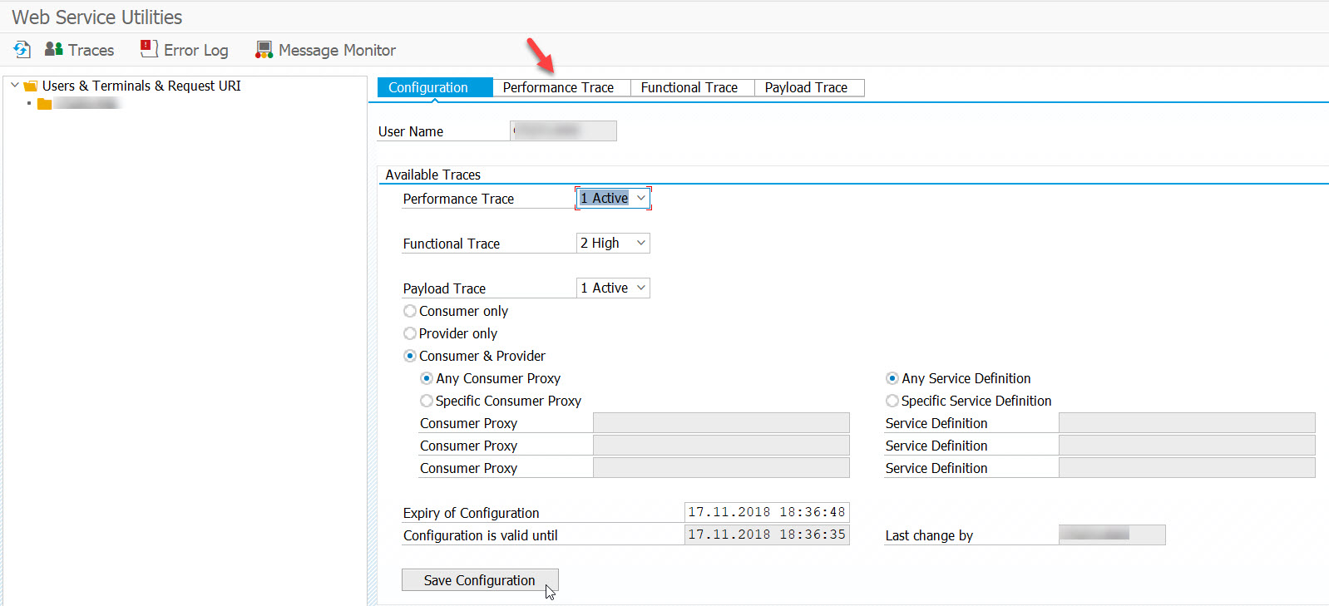Select the blurred user folder in tree

(79, 104)
